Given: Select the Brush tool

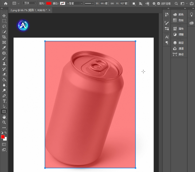Looking at the screenshot, I should click(x=4, y=58).
